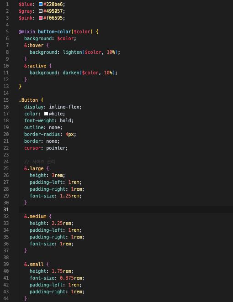
Task: Click the '&.medium' selector
Action: (35, 216)
